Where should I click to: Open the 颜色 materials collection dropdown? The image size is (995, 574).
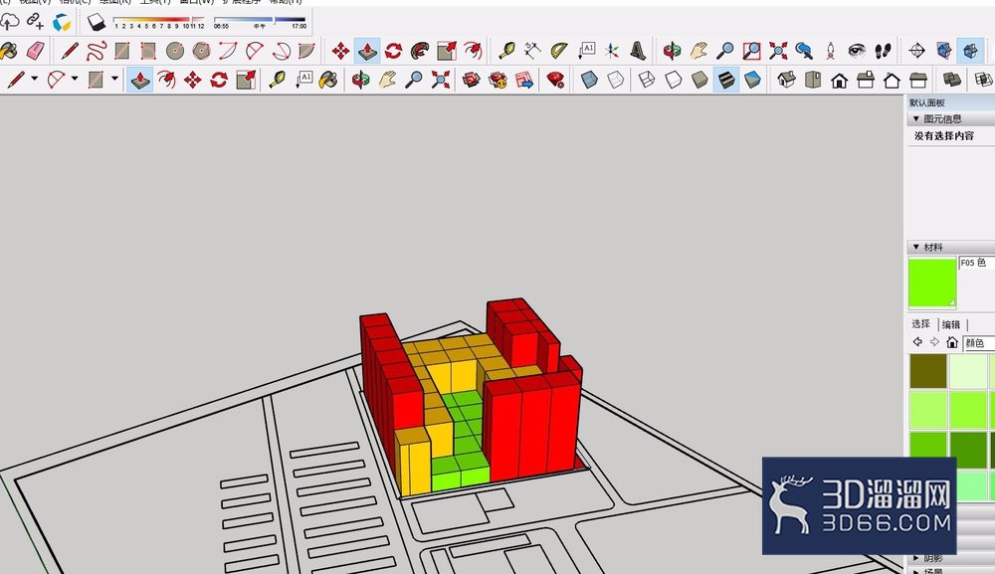(978, 343)
